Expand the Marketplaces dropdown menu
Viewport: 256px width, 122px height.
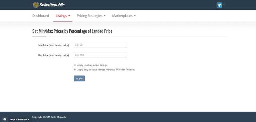pos(124,16)
